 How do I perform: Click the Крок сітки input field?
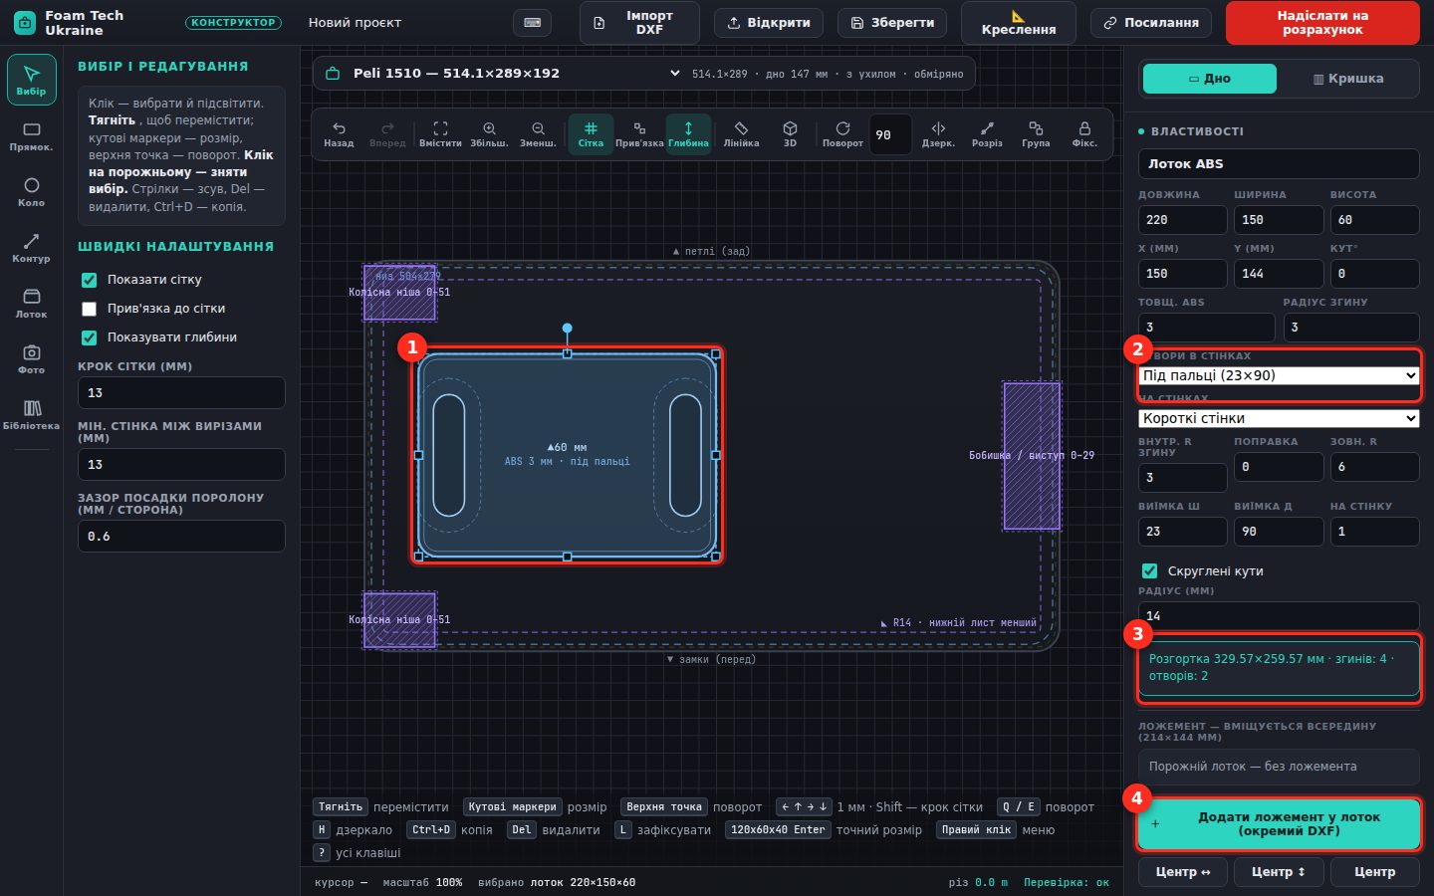[181, 393]
